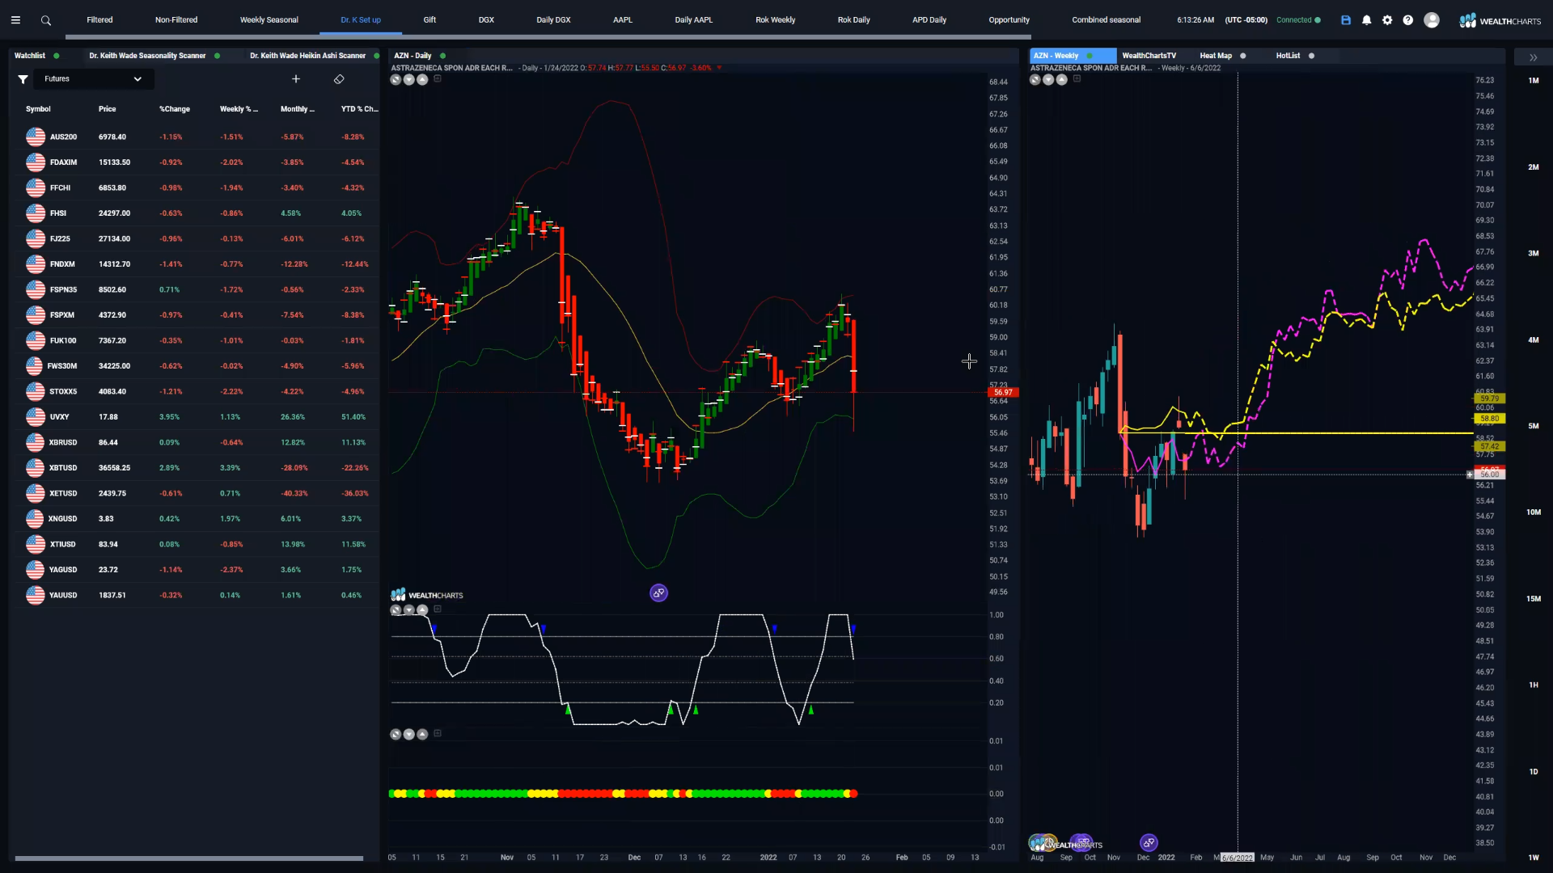Click the small square icon on the AZN daily pane
The image size is (1553, 873).
point(438,79)
